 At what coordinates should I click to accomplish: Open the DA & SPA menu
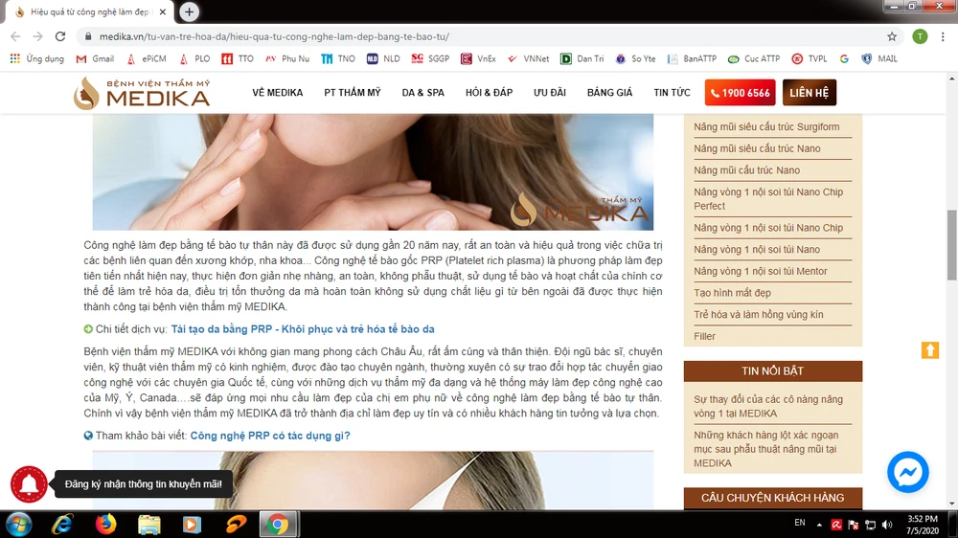pyautogui.click(x=422, y=93)
